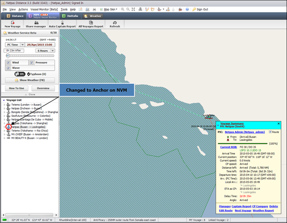Image resolution: width=287 pixels, height=223 pixels.
Task: Click the Show Weather (F8) button
Action: click(30, 80)
